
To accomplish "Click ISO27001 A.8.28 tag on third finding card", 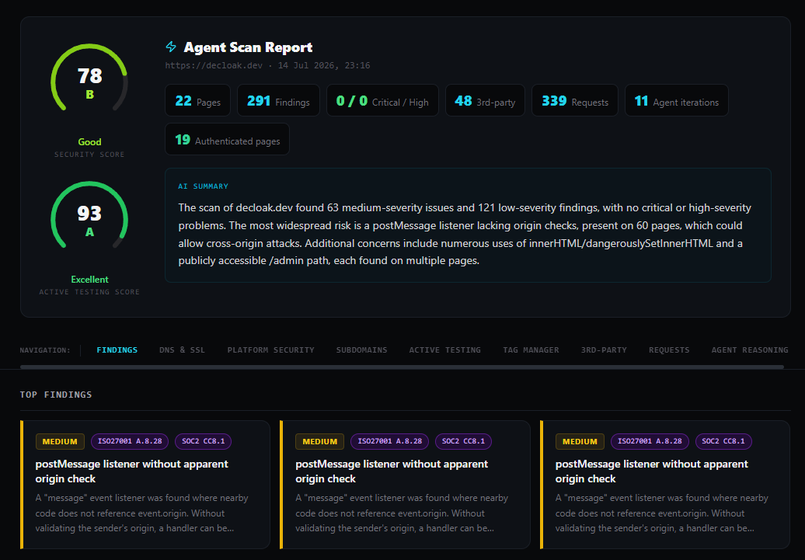I will [650, 441].
